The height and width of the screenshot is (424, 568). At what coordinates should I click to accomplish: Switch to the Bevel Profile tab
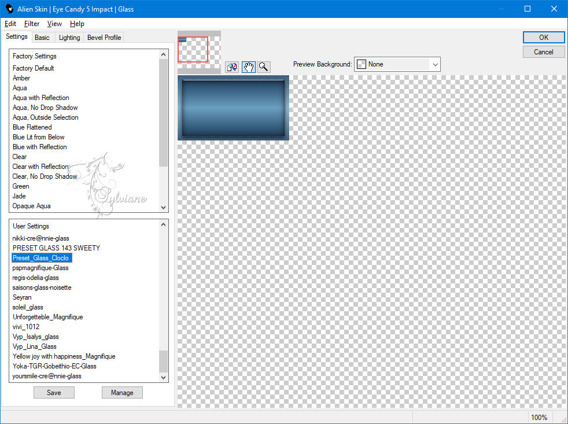104,38
